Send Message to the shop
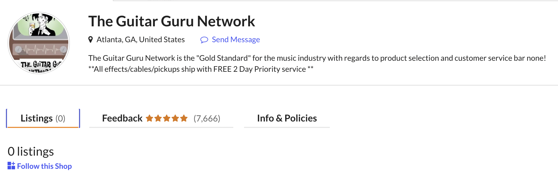Screen dimensions: 558x179 click(236, 40)
